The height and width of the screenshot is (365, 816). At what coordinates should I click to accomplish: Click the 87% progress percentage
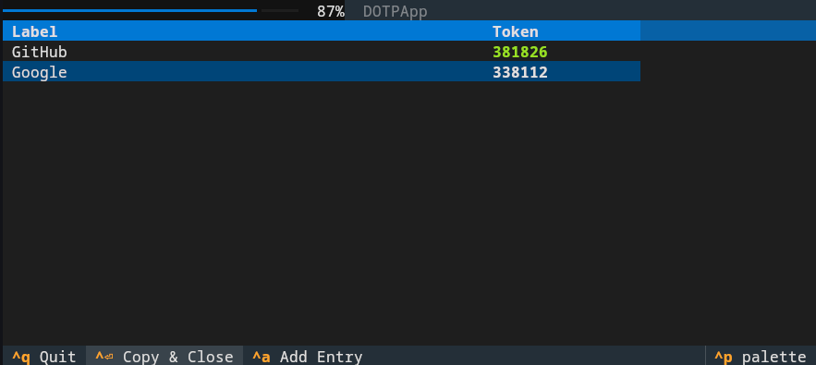pyautogui.click(x=331, y=11)
